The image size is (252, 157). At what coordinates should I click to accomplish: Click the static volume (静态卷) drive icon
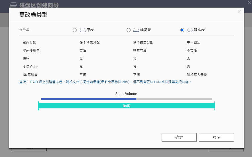click(x=190, y=30)
